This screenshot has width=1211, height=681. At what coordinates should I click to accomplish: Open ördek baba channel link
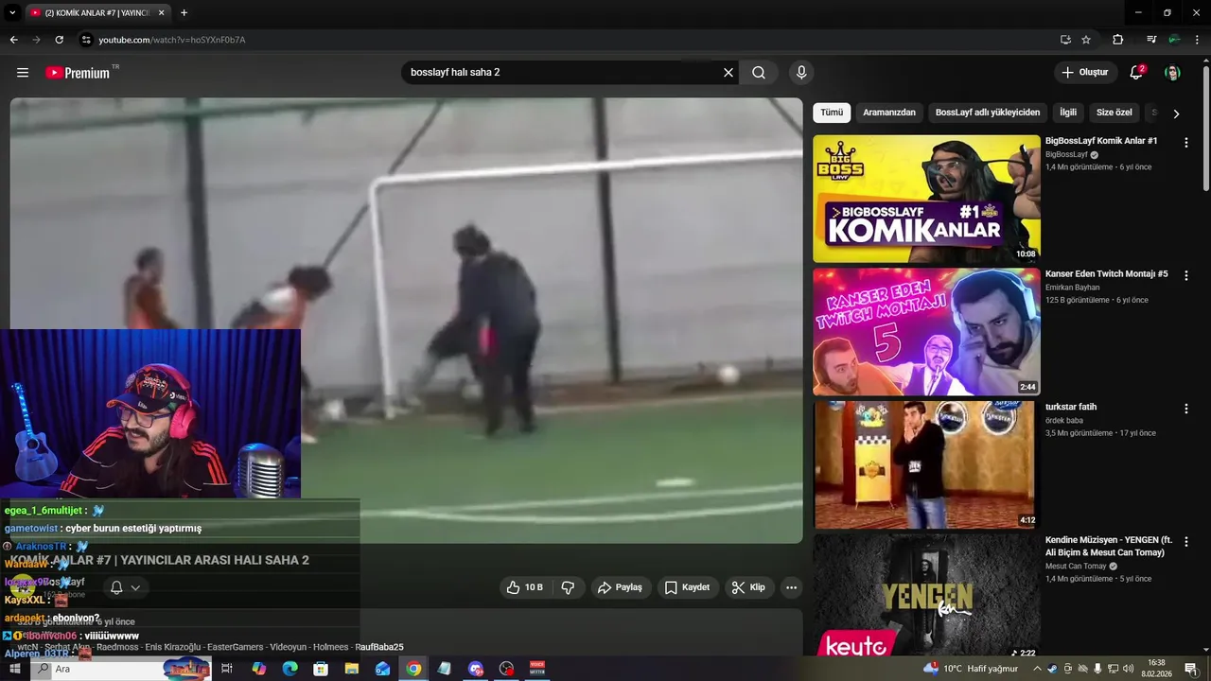[x=1064, y=421]
